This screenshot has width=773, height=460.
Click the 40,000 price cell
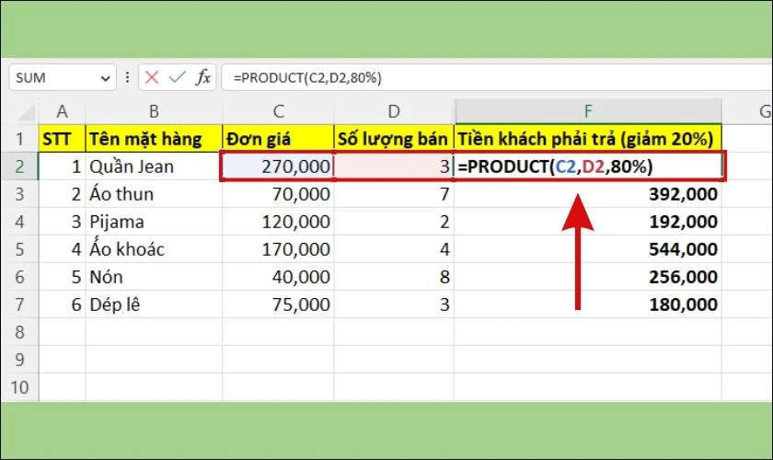278,277
